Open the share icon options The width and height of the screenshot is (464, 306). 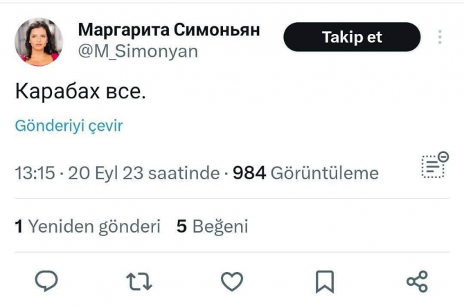tap(417, 280)
